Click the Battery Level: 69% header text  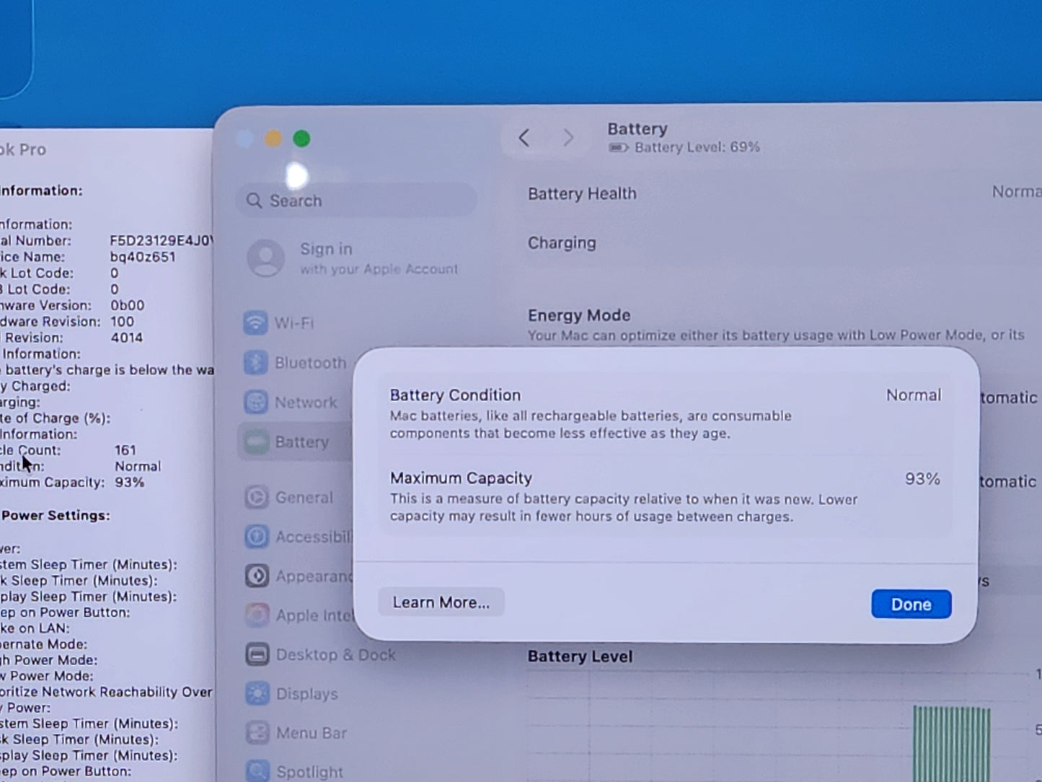pyautogui.click(x=697, y=147)
